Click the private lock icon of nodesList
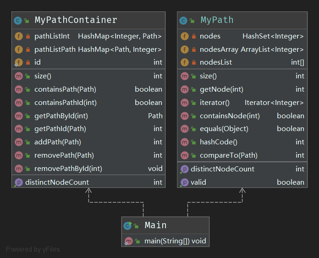Image resolution: width=319 pixels, height=258 pixels. (194, 62)
